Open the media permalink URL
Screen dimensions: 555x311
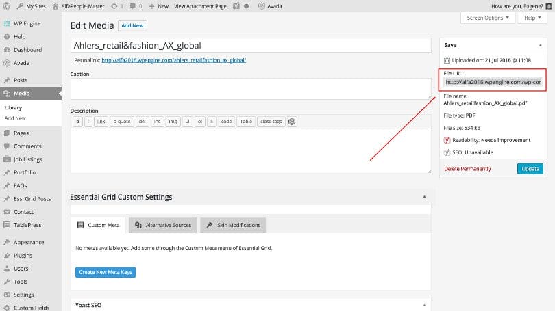(173, 60)
